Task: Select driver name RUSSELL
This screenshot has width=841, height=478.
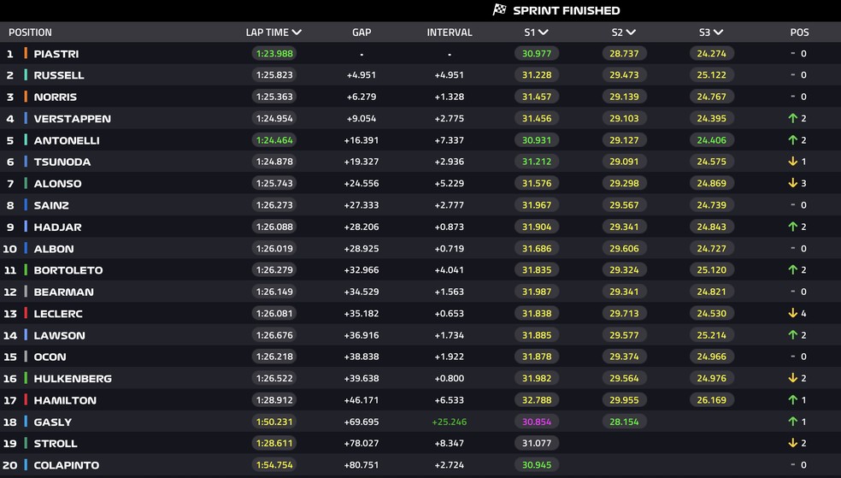Action: click(59, 75)
